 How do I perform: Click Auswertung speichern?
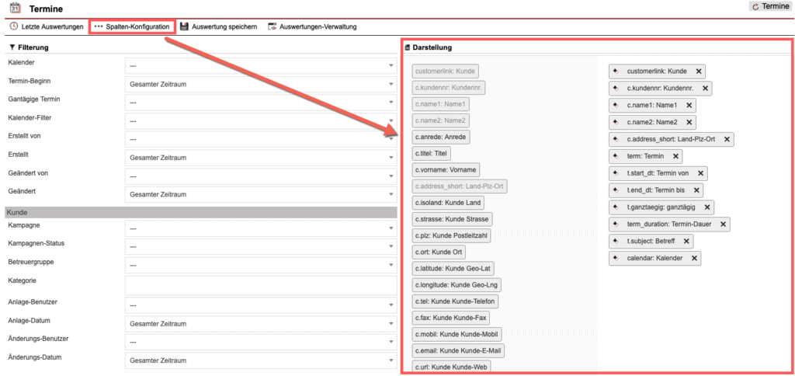coord(218,26)
